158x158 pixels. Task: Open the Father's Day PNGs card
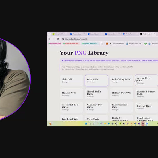(x=122, y=80)
